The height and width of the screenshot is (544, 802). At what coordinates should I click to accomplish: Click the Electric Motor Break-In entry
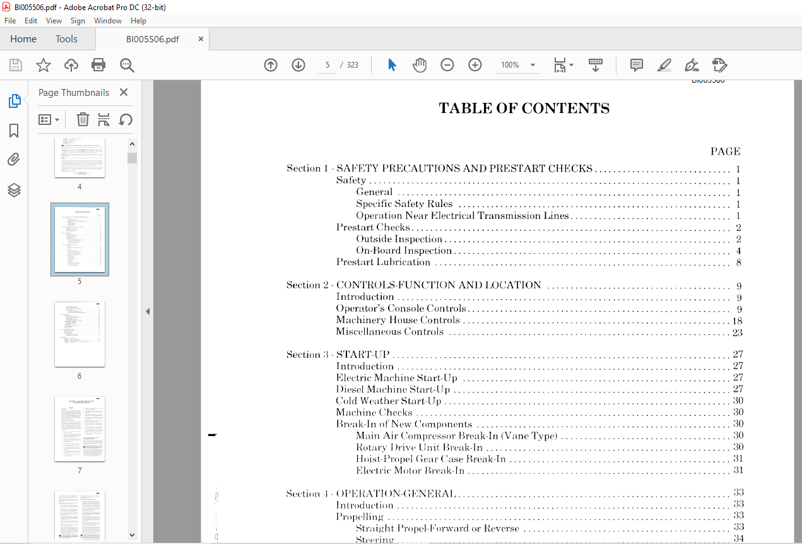(x=410, y=471)
